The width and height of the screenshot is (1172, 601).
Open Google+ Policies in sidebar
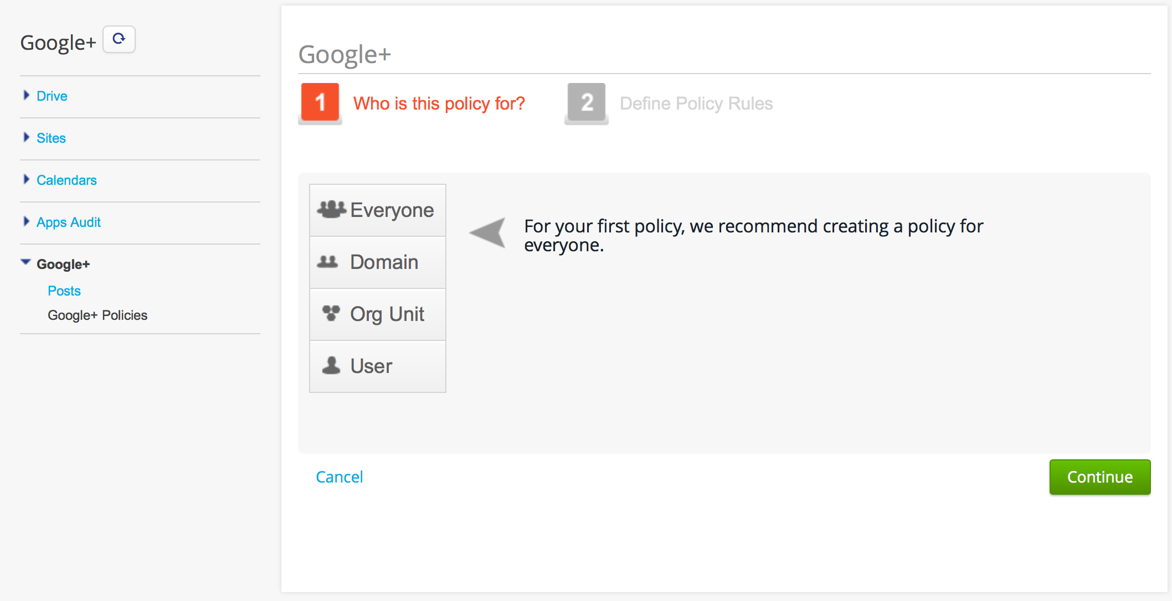coord(97,315)
